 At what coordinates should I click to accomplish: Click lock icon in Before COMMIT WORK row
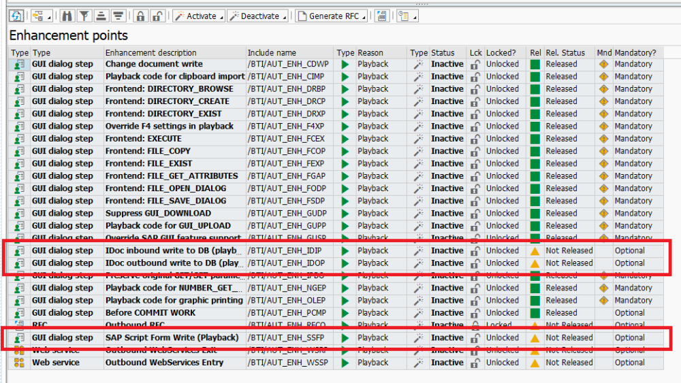[x=475, y=313]
